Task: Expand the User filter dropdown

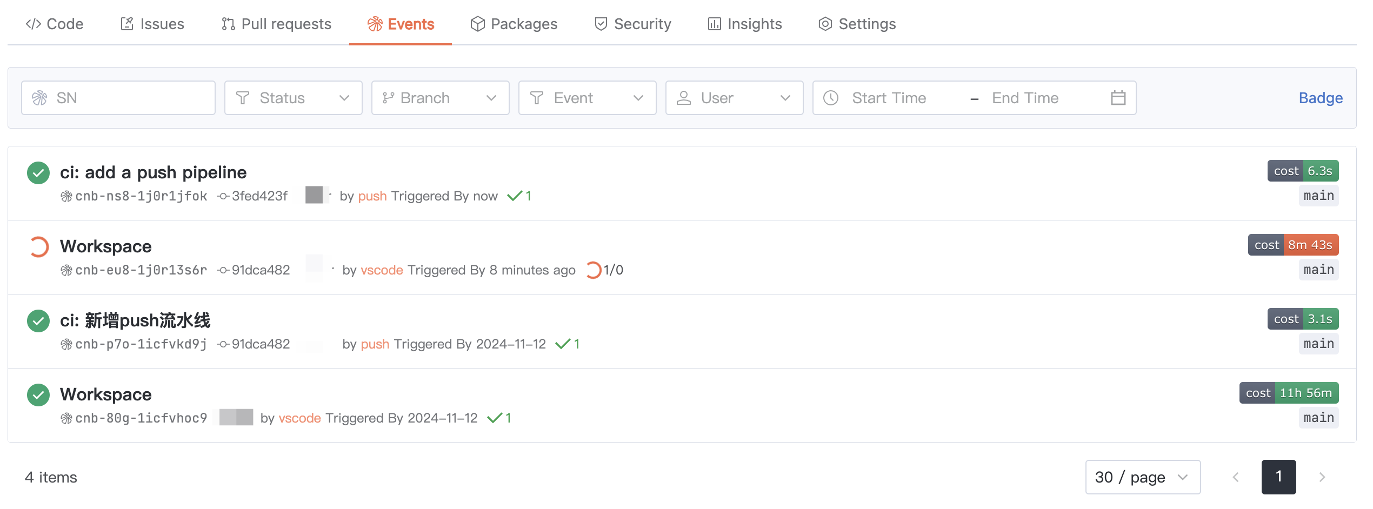Action: (x=734, y=98)
